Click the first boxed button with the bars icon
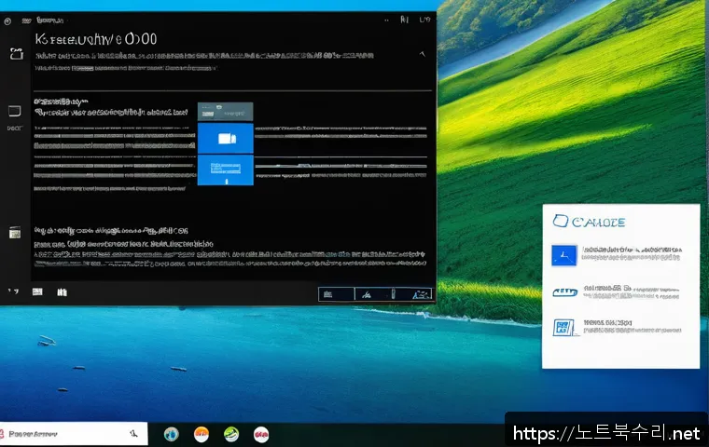709x447 pixels. pos(336,294)
